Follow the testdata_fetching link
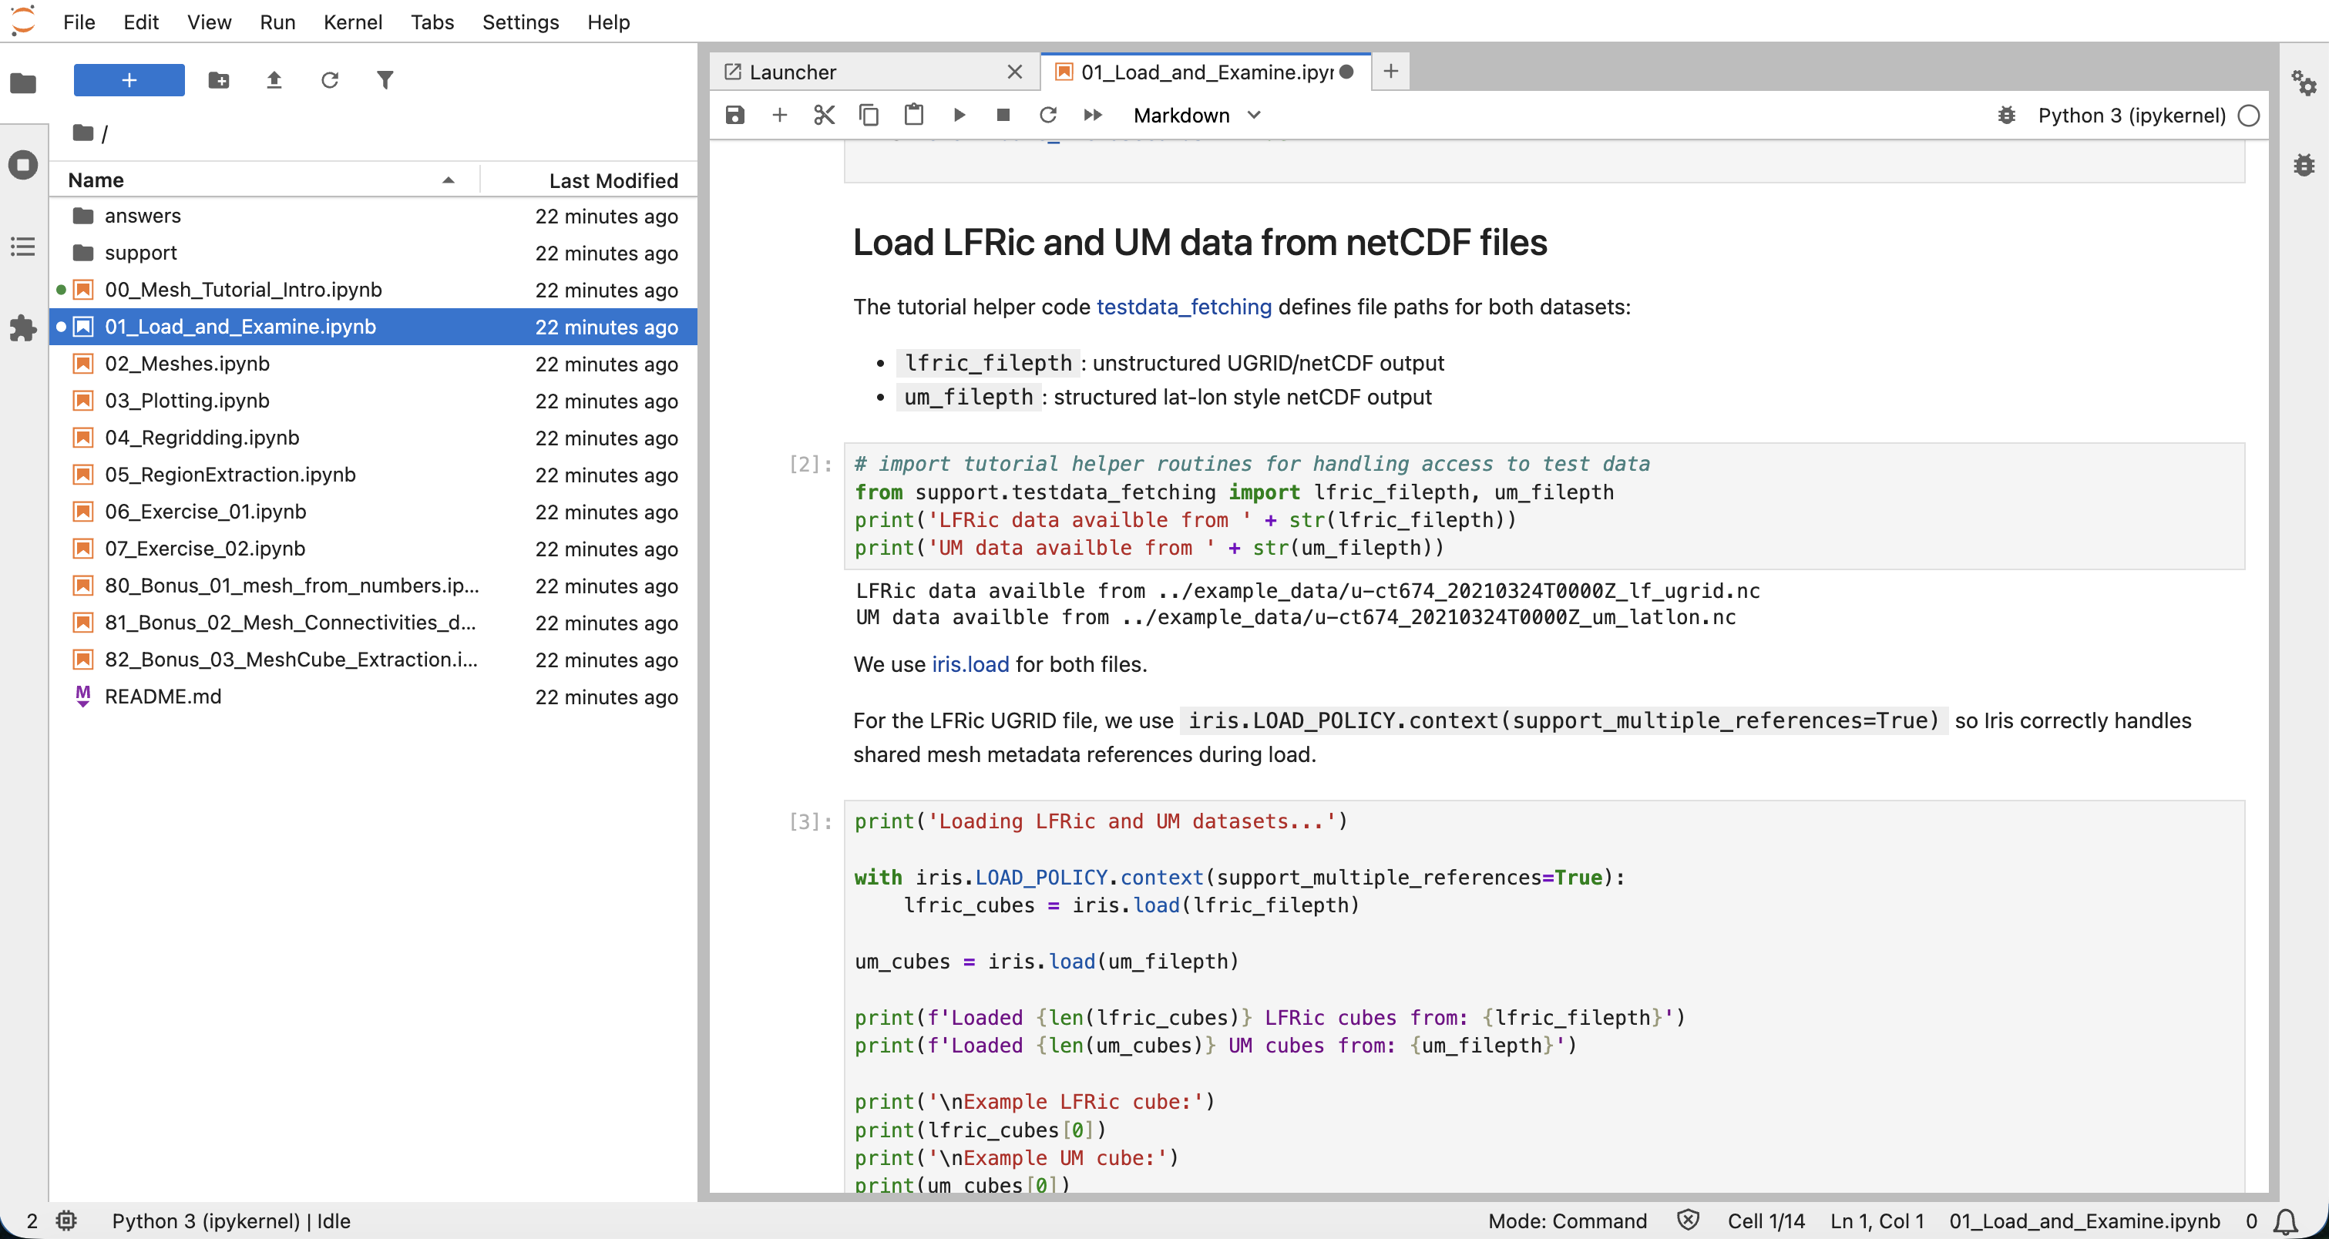The image size is (2329, 1239). 1184,307
